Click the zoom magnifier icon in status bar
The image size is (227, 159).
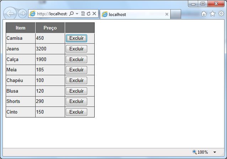(x=194, y=152)
